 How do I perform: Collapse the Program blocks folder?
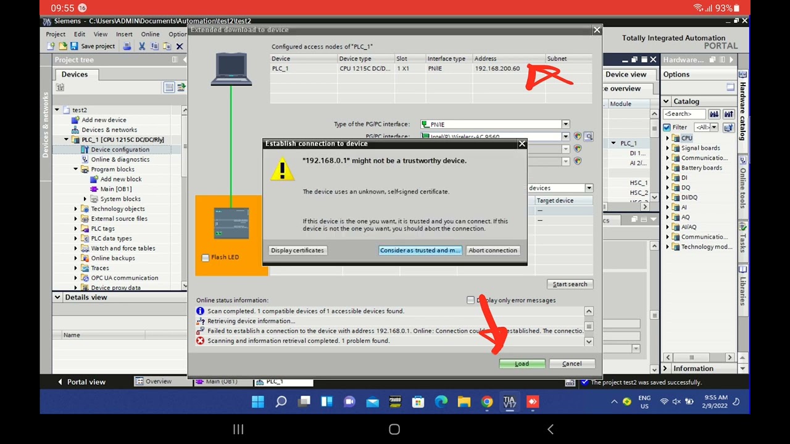point(76,169)
